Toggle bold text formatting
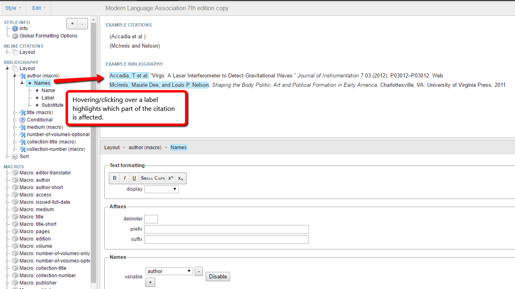 [114, 178]
